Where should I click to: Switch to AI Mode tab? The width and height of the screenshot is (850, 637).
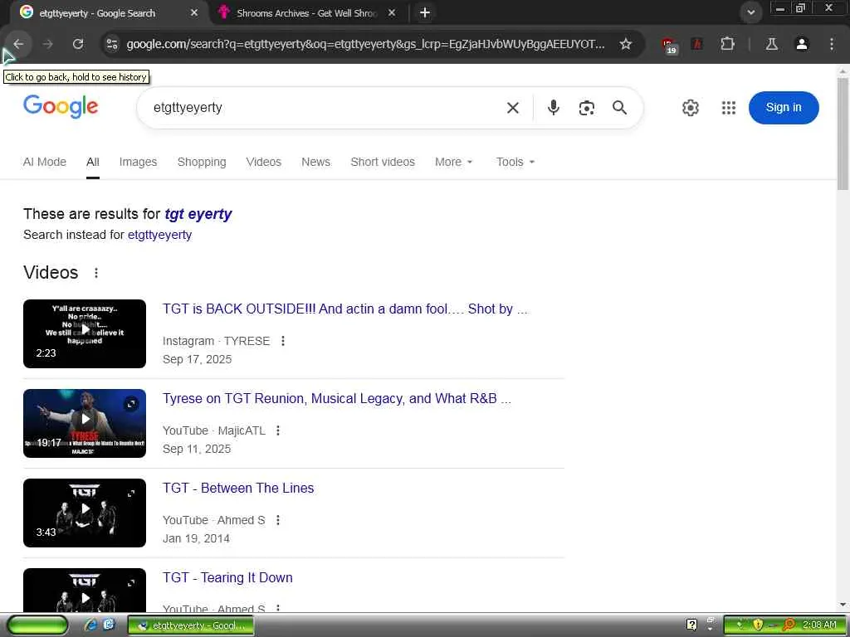[x=45, y=162]
